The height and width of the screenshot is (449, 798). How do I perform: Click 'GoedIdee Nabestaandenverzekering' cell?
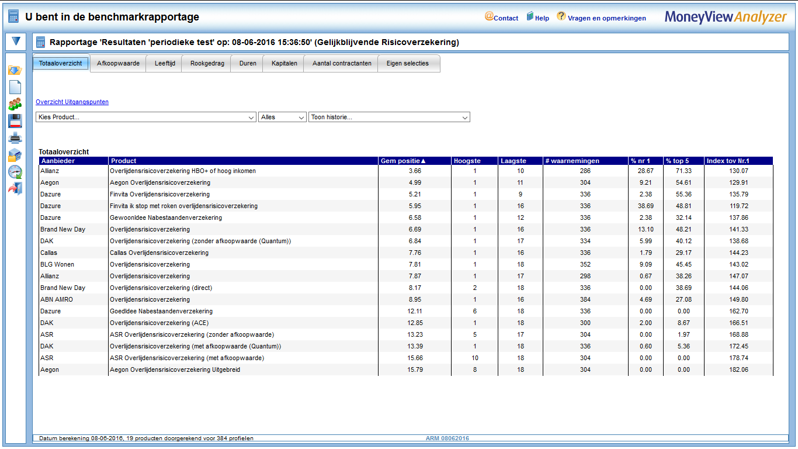click(244, 311)
